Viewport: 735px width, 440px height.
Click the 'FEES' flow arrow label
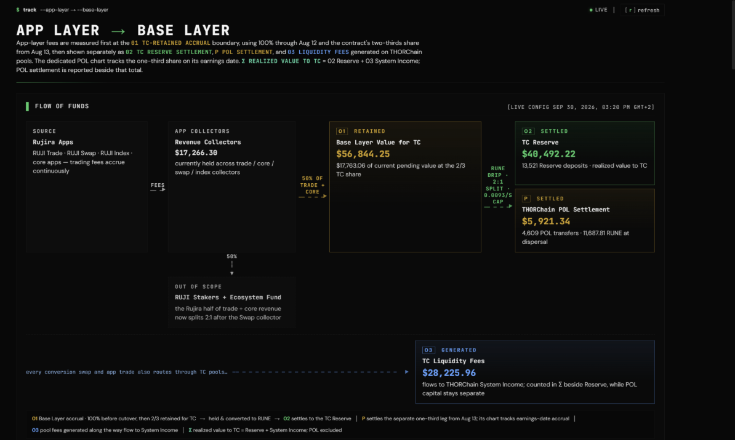[x=158, y=186]
